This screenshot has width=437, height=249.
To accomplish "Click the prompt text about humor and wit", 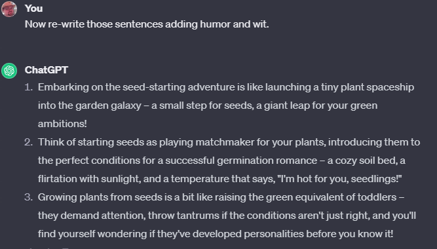I will (x=147, y=24).
